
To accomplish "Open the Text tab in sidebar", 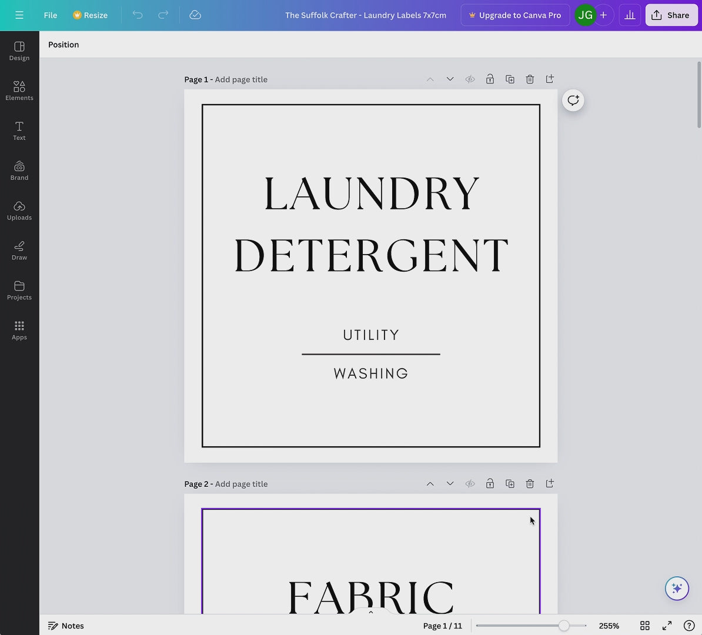I will tap(19, 131).
